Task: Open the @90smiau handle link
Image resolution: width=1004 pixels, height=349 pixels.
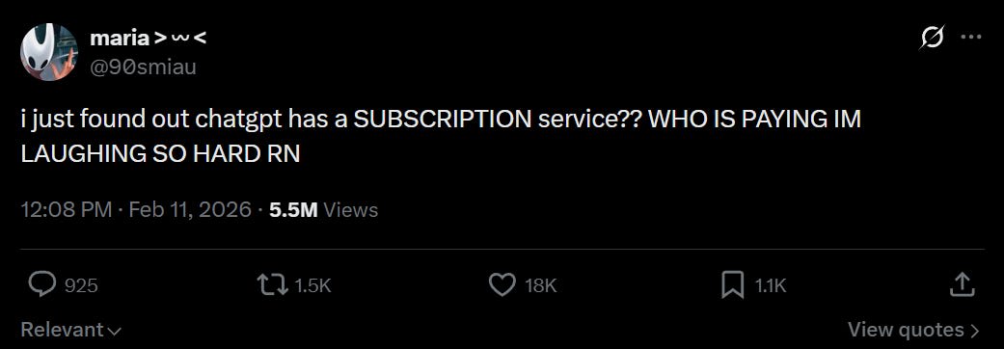Action: click(x=143, y=66)
